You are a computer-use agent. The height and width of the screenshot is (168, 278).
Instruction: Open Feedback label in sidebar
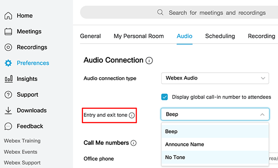[x=30, y=126]
